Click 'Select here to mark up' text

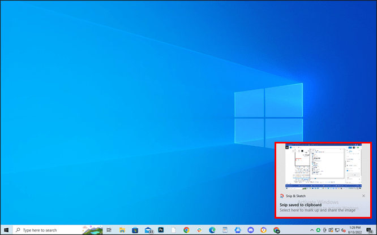318,210
